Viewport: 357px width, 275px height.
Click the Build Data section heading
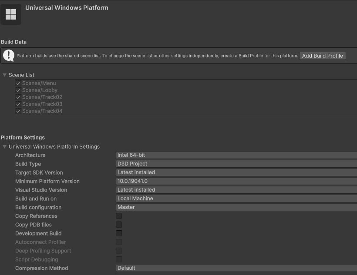point(13,42)
